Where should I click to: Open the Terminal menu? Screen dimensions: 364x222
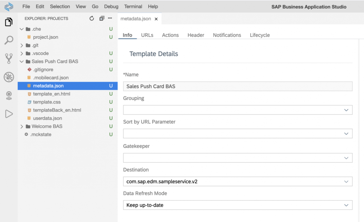tap(133, 6)
